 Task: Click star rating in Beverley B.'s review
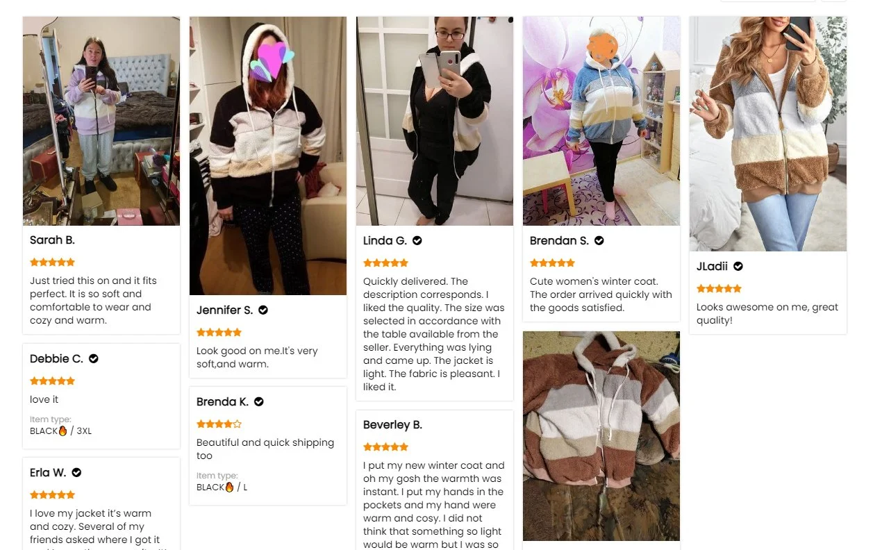(385, 447)
